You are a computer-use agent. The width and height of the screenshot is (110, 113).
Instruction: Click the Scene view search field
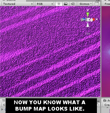97,4
